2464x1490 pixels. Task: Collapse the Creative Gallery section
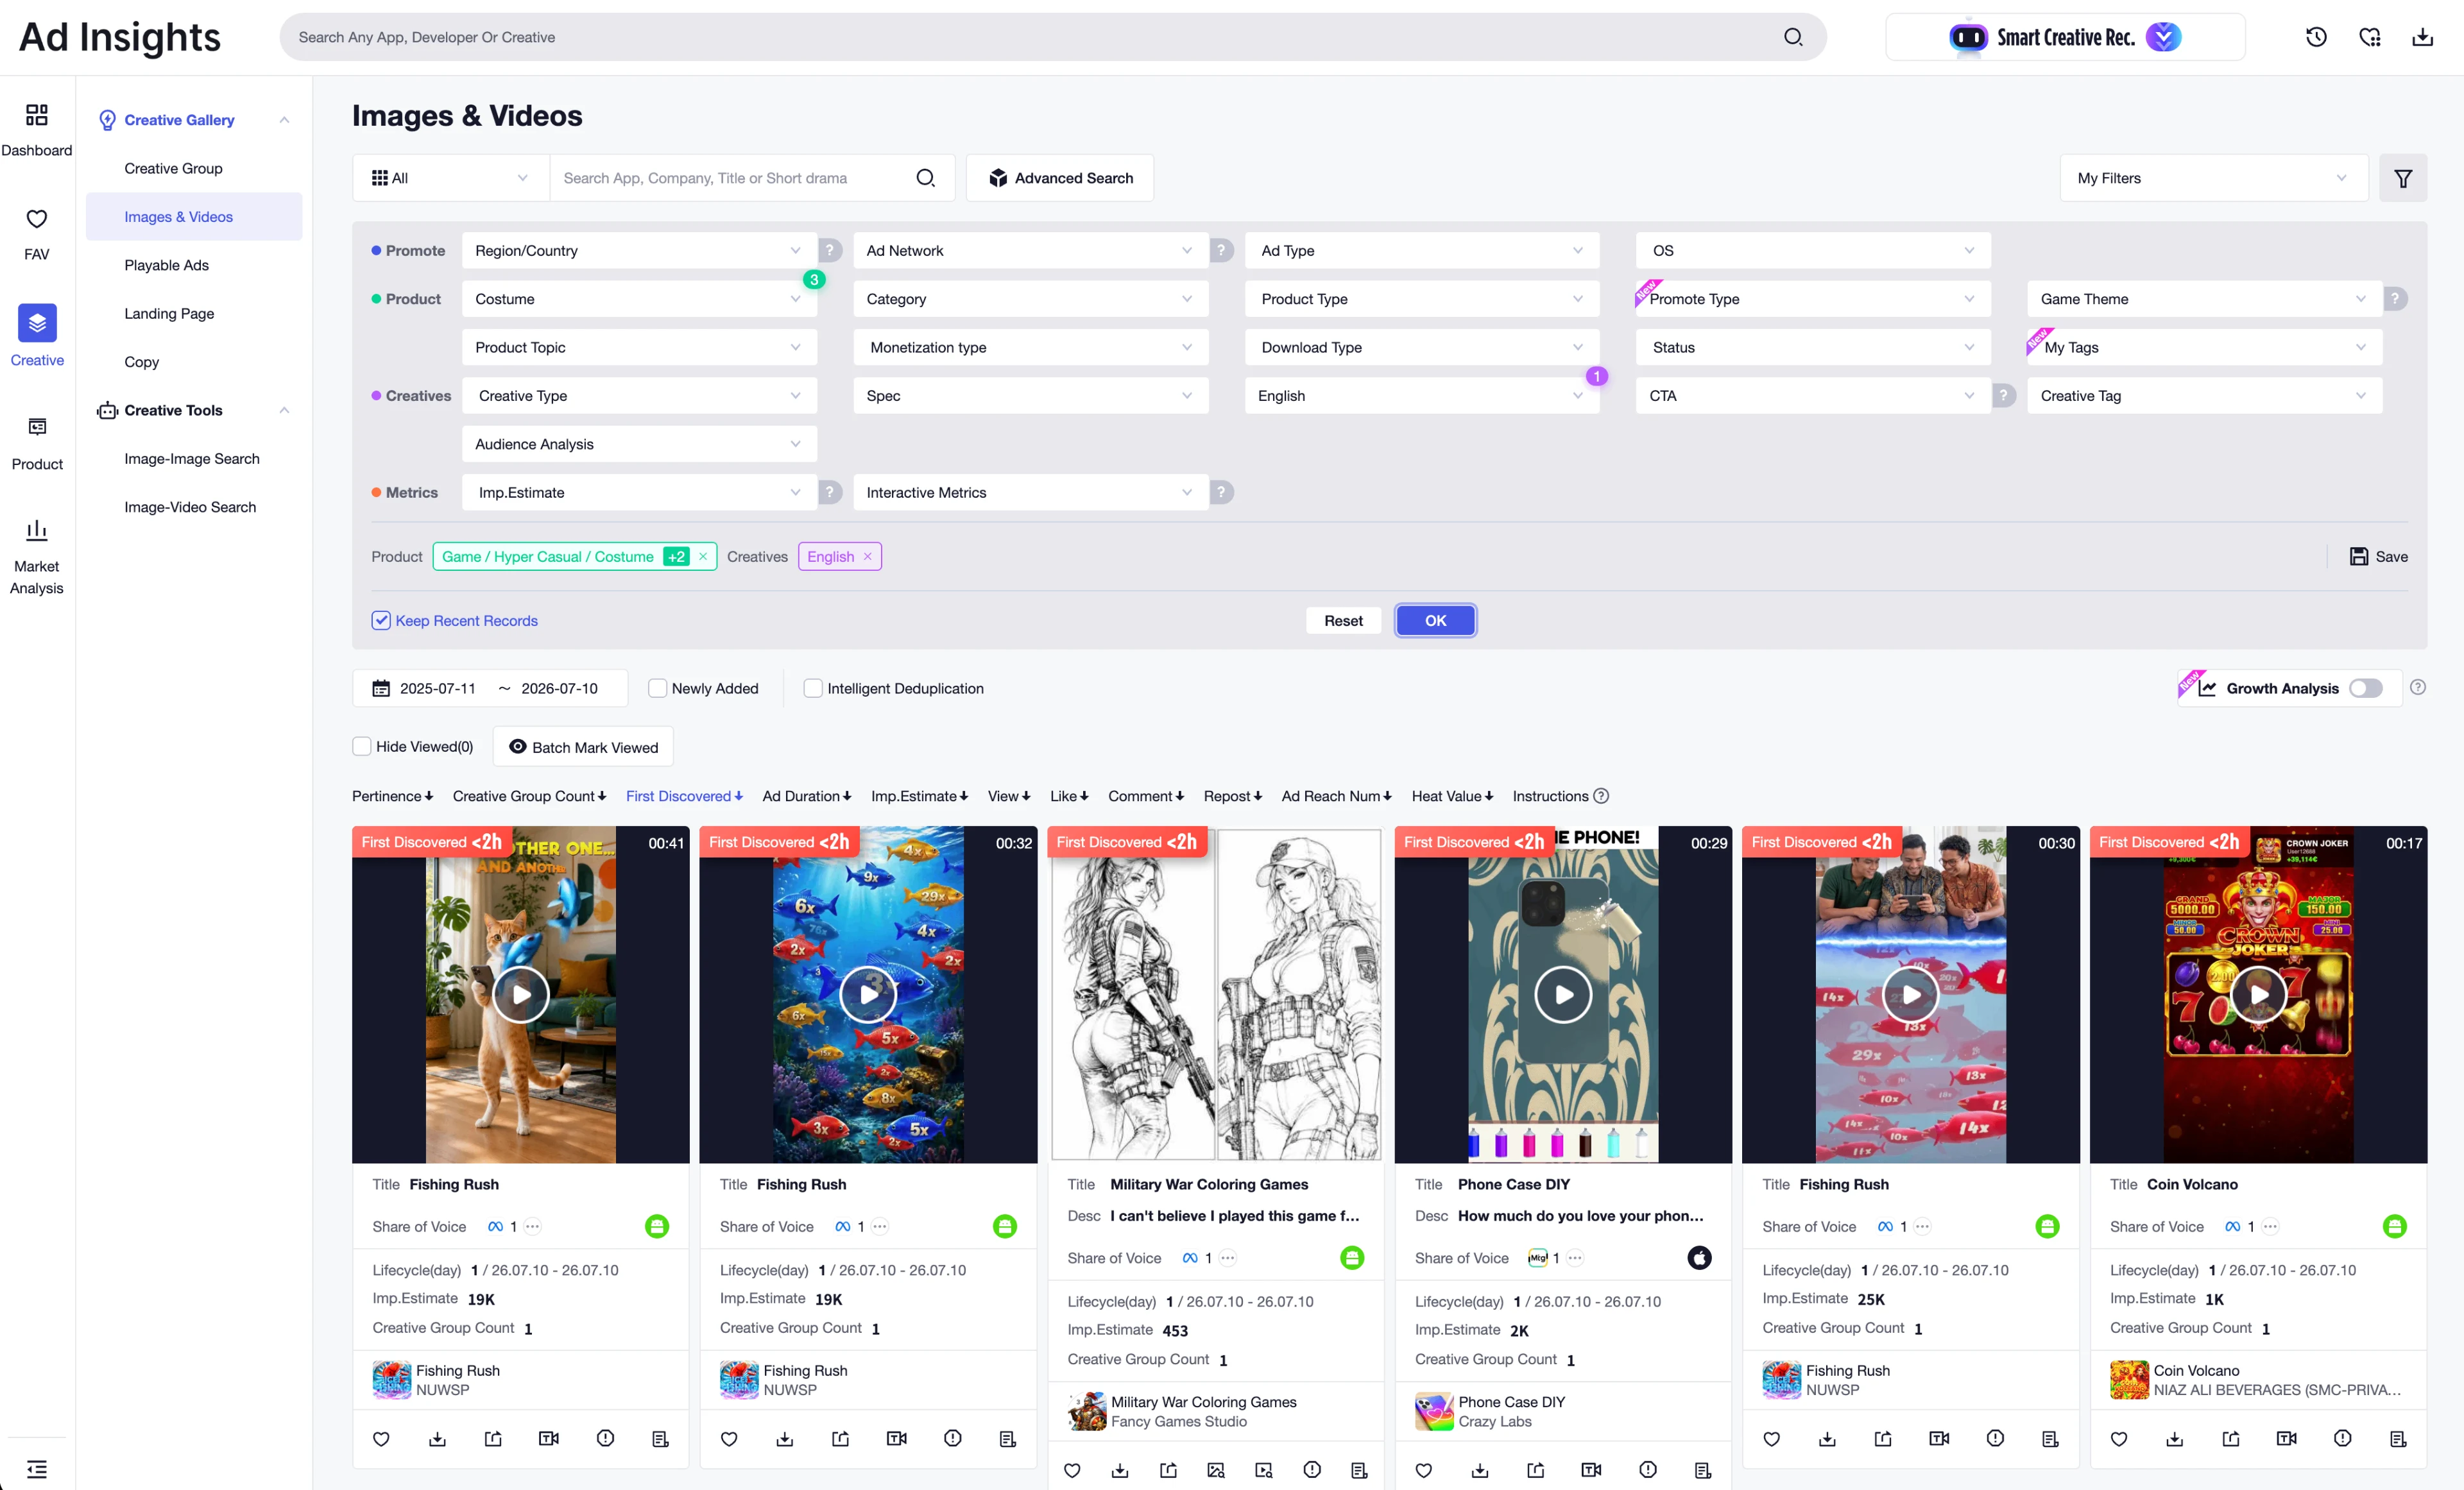point(284,120)
